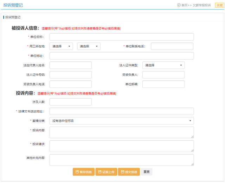Viewport: 225px width, 183px height.
Task: Click the 涉及人数 input field
Action: click(71, 102)
